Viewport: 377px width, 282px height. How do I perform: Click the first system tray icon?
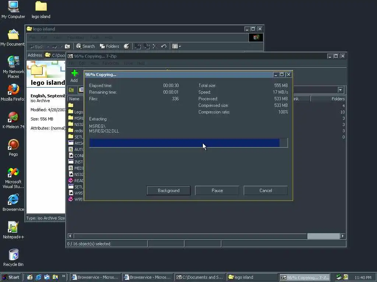339,277
